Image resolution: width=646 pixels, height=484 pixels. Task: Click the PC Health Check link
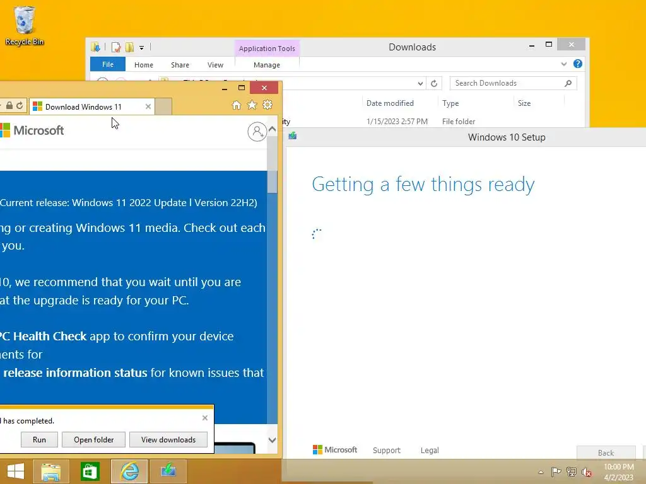(x=44, y=337)
